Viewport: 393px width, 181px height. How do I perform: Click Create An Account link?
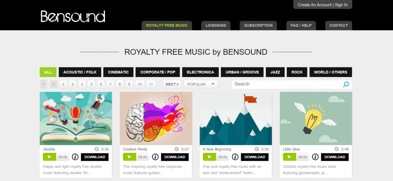[x=314, y=5]
